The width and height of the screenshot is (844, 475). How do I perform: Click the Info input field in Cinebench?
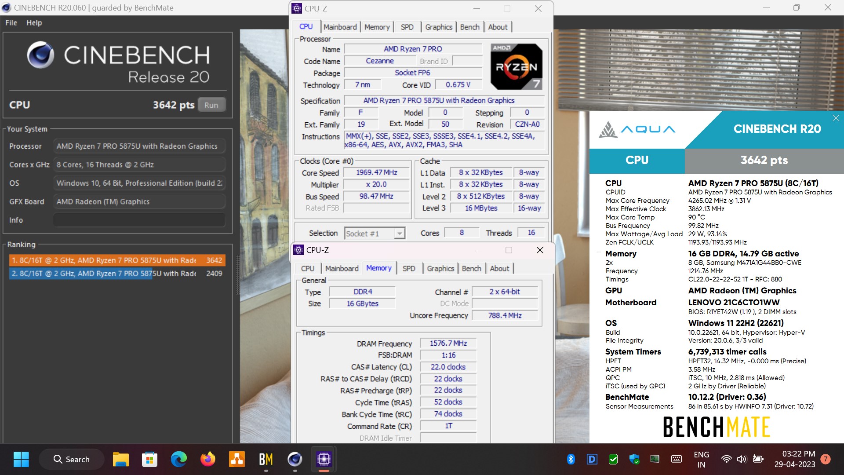[x=139, y=220]
